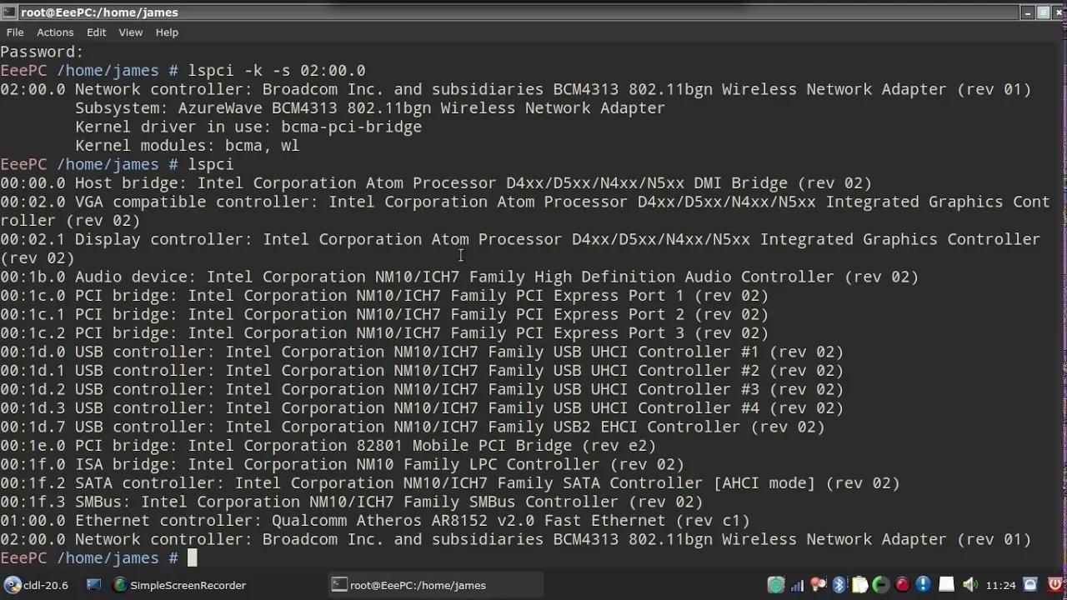Screen dimensions: 1067x600
Task: Click the red shutdown button in the tray
Action: pos(1055,584)
